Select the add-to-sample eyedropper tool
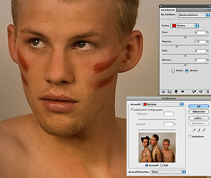 point(199,130)
